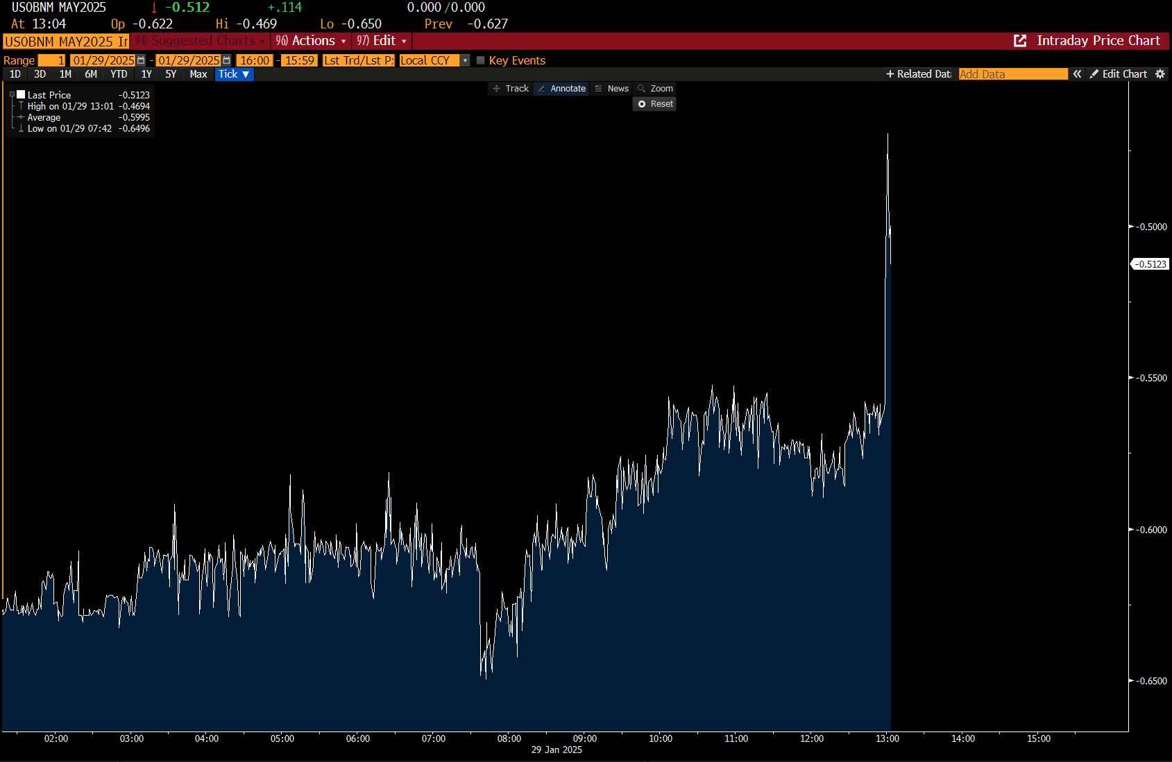Activate the Track crosshair tool
Viewport: 1172px width, 762px height.
pos(511,89)
